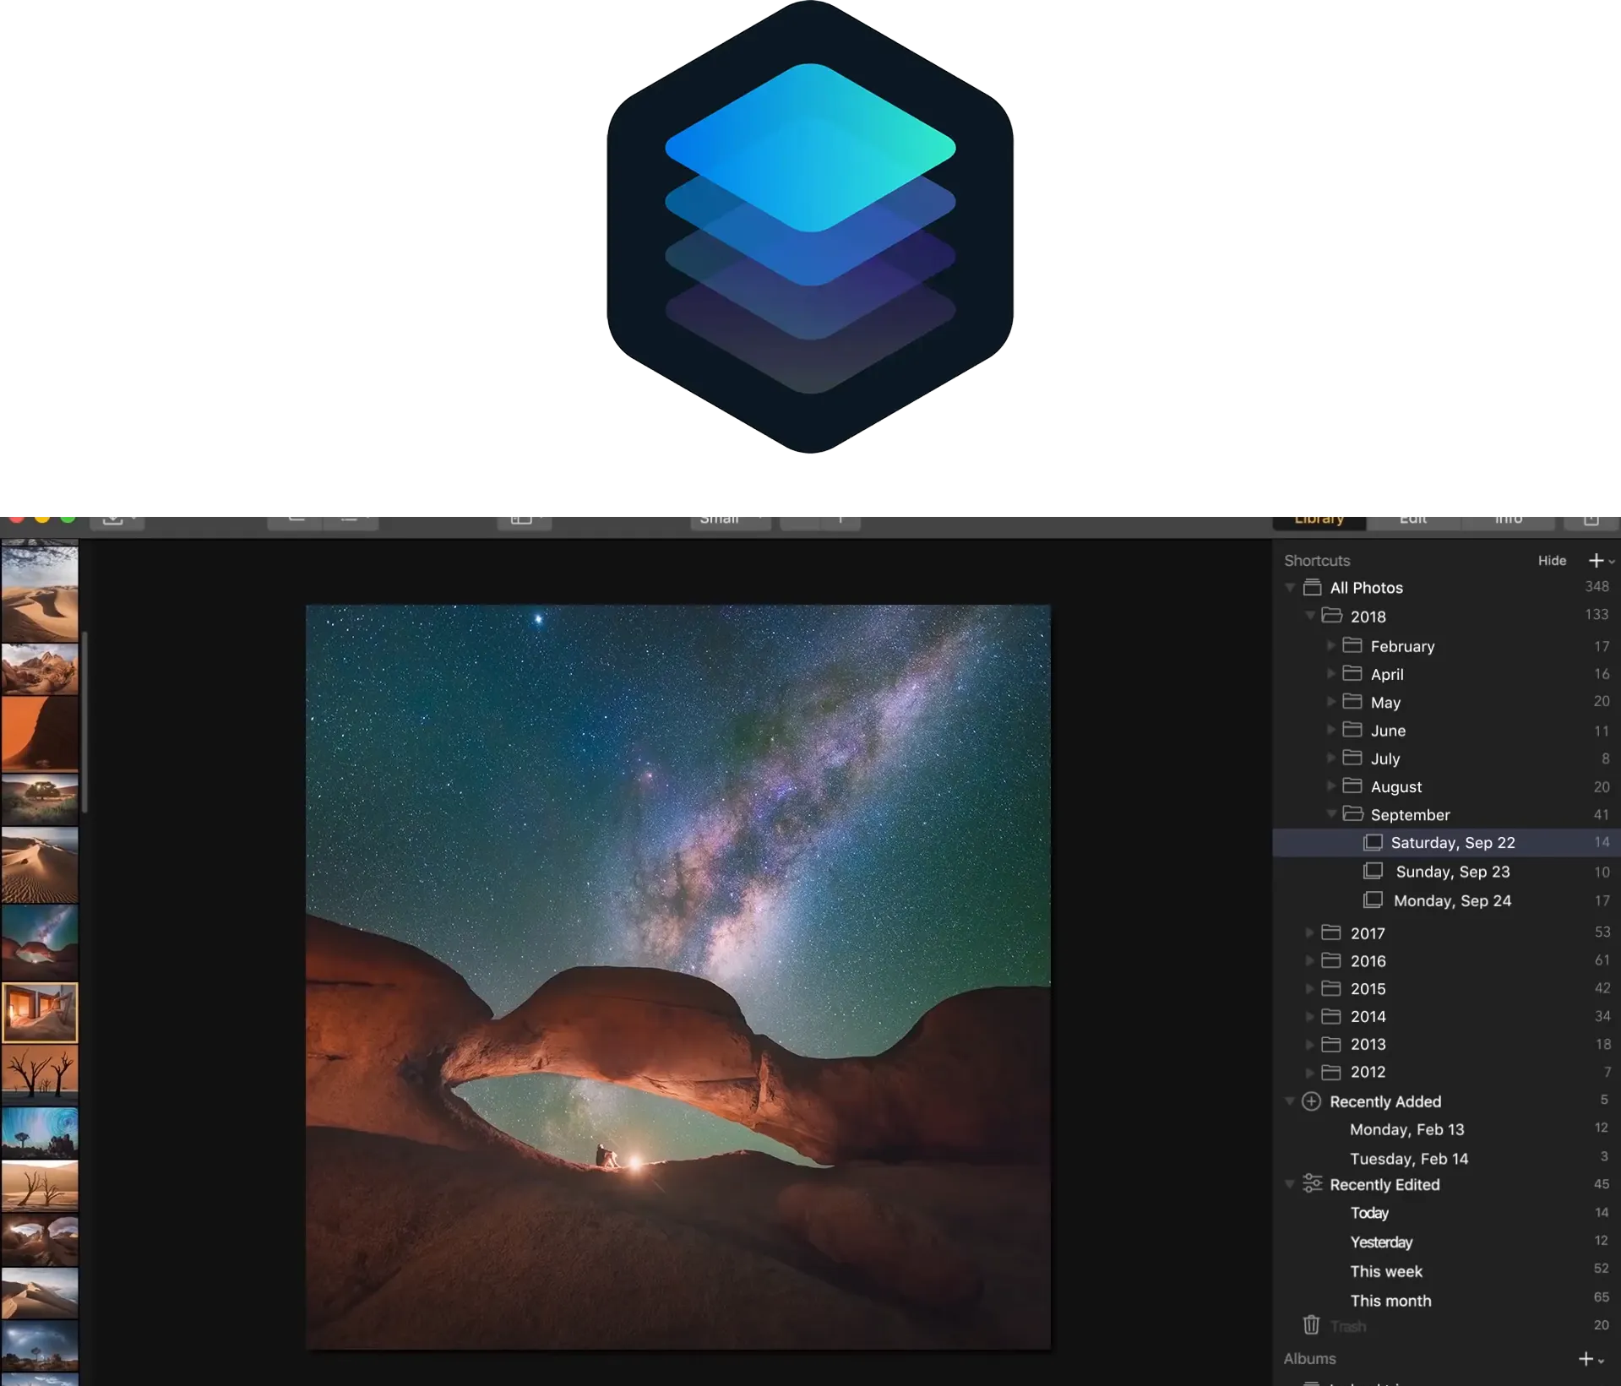
Task: Click the Trash bin icon
Action: (1311, 1324)
